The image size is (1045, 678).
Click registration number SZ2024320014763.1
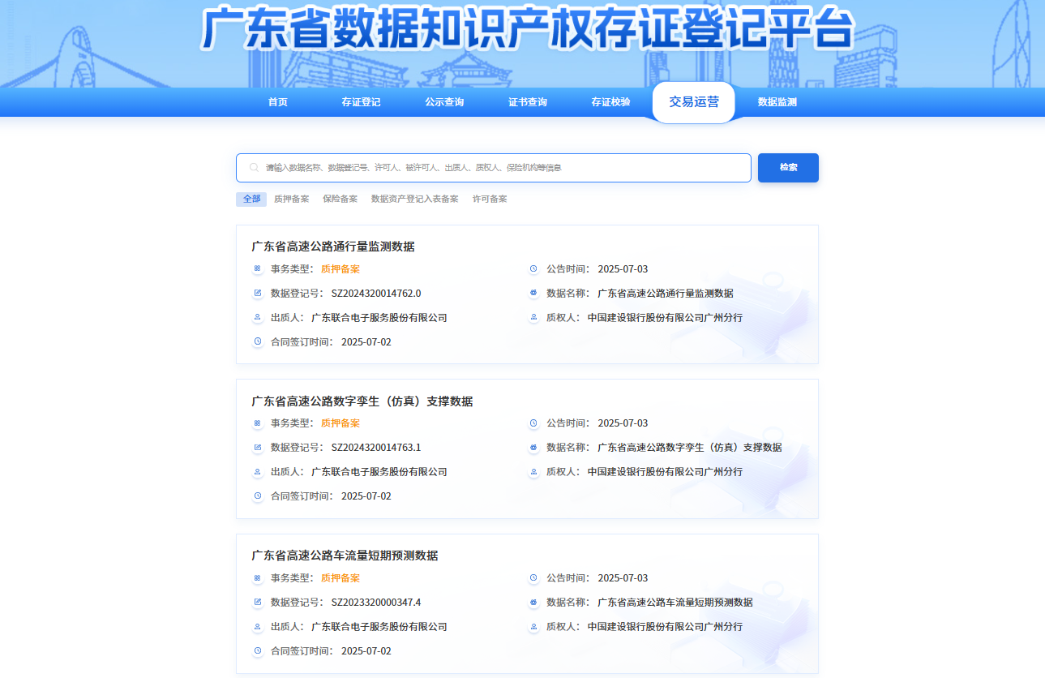point(376,448)
